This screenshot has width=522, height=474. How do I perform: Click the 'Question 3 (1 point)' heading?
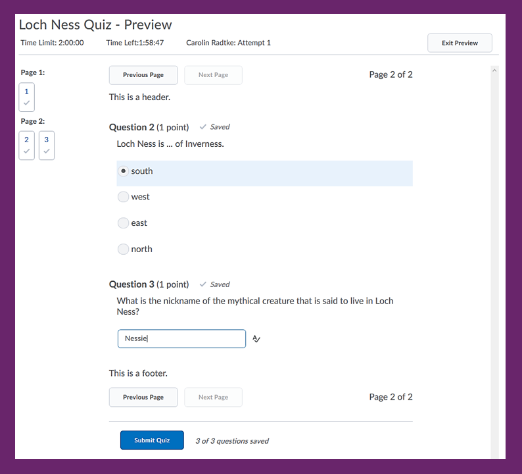pos(149,284)
